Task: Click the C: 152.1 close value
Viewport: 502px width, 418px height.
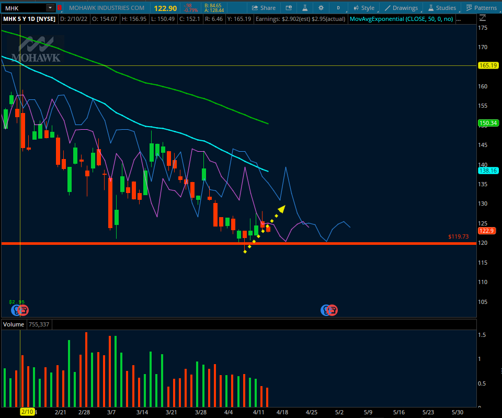Action: tap(189, 19)
